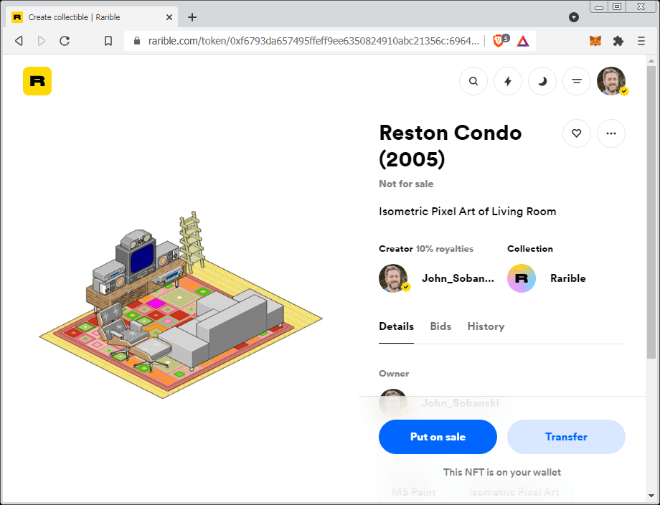The height and width of the screenshot is (505, 660).
Task: Click the creator avatar image
Action: 394,278
